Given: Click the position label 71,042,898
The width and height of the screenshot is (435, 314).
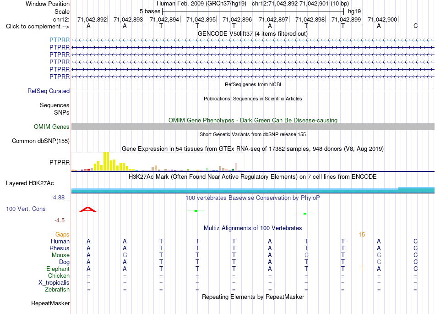Looking at the screenshot, I should [310, 19].
